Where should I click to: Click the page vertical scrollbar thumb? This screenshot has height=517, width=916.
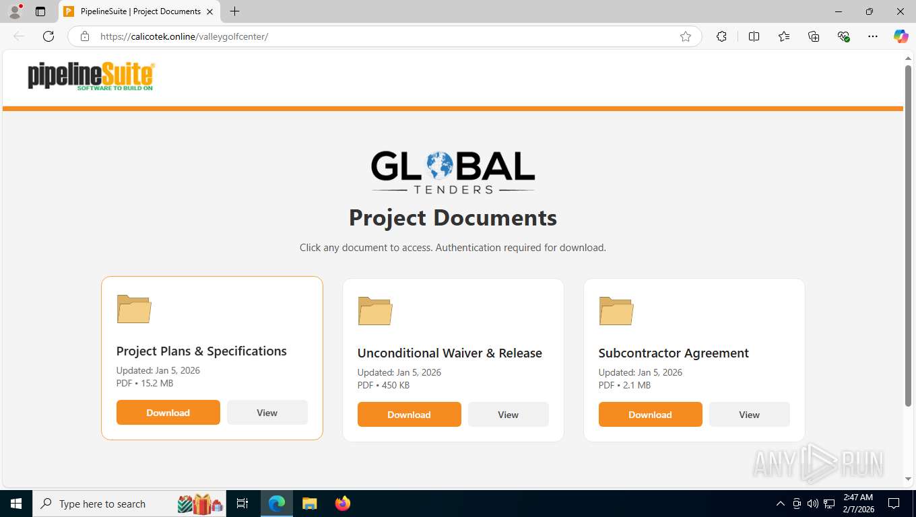[x=908, y=236]
